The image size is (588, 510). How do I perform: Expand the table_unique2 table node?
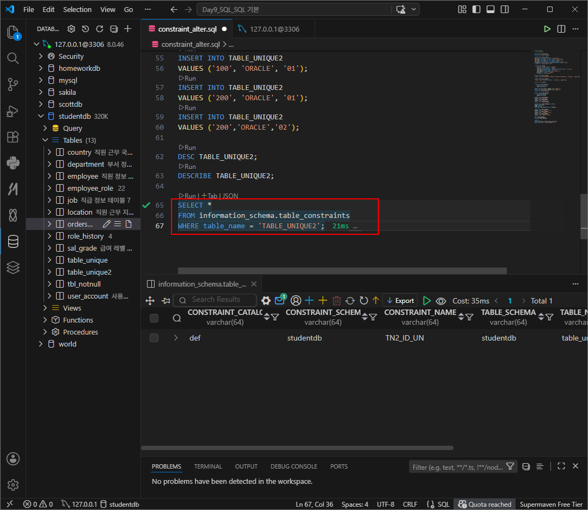pyautogui.click(x=49, y=272)
